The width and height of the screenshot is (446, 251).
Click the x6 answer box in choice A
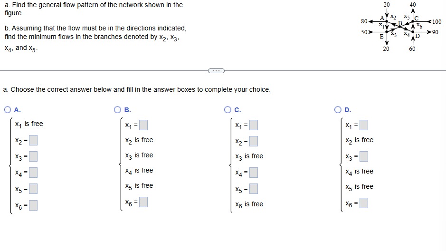click(x=33, y=205)
